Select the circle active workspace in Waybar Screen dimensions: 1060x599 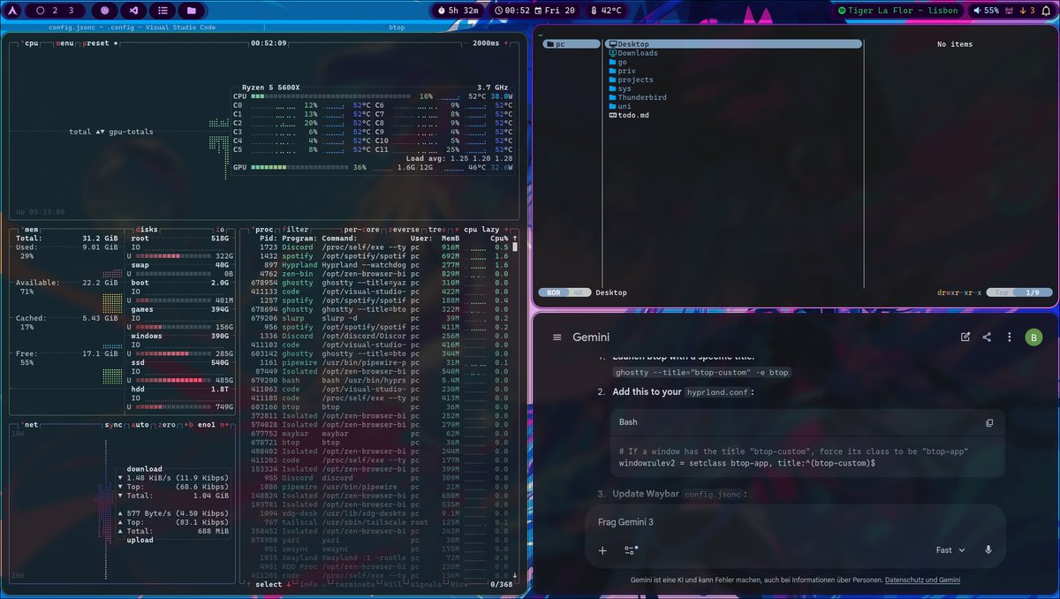tap(40, 11)
